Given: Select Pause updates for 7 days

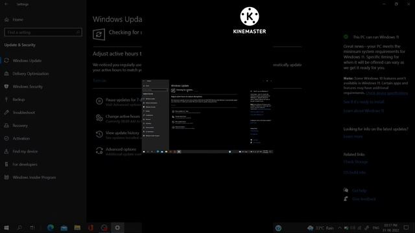Looking at the screenshot, I should pyautogui.click(x=124, y=100).
